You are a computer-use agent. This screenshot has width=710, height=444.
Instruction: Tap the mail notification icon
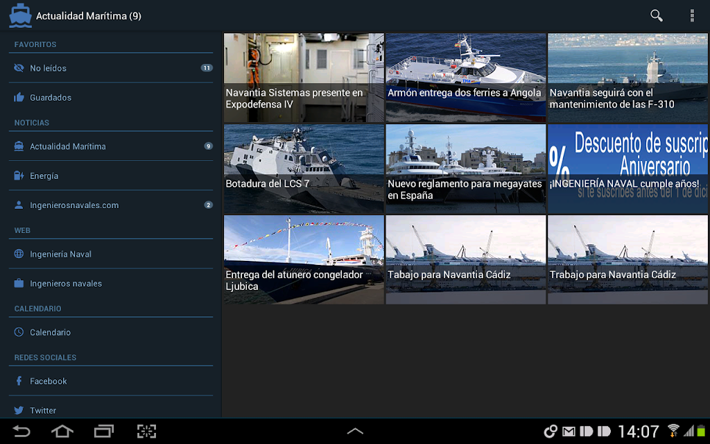[569, 432]
